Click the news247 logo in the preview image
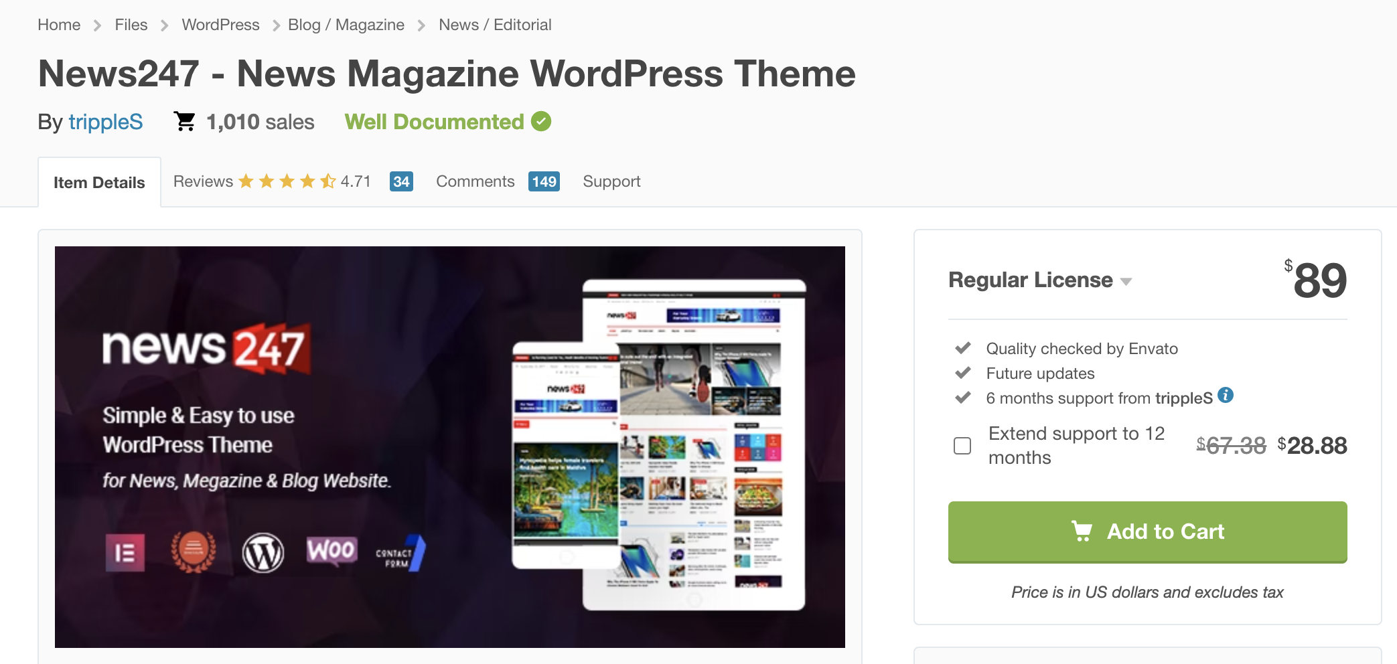 (x=206, y=347)
